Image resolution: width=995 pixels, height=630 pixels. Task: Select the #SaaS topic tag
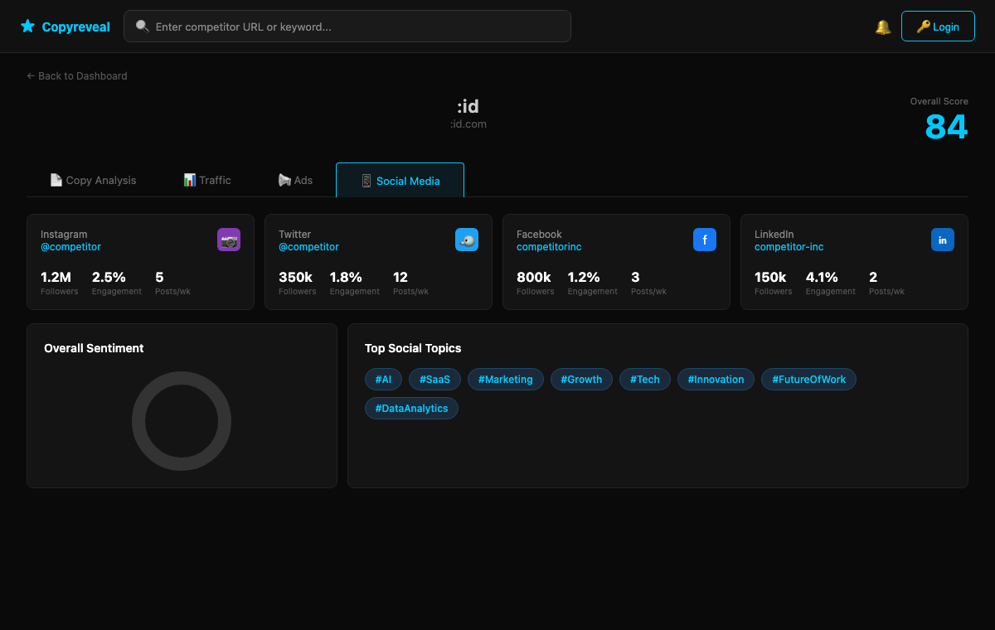(434, 380)
